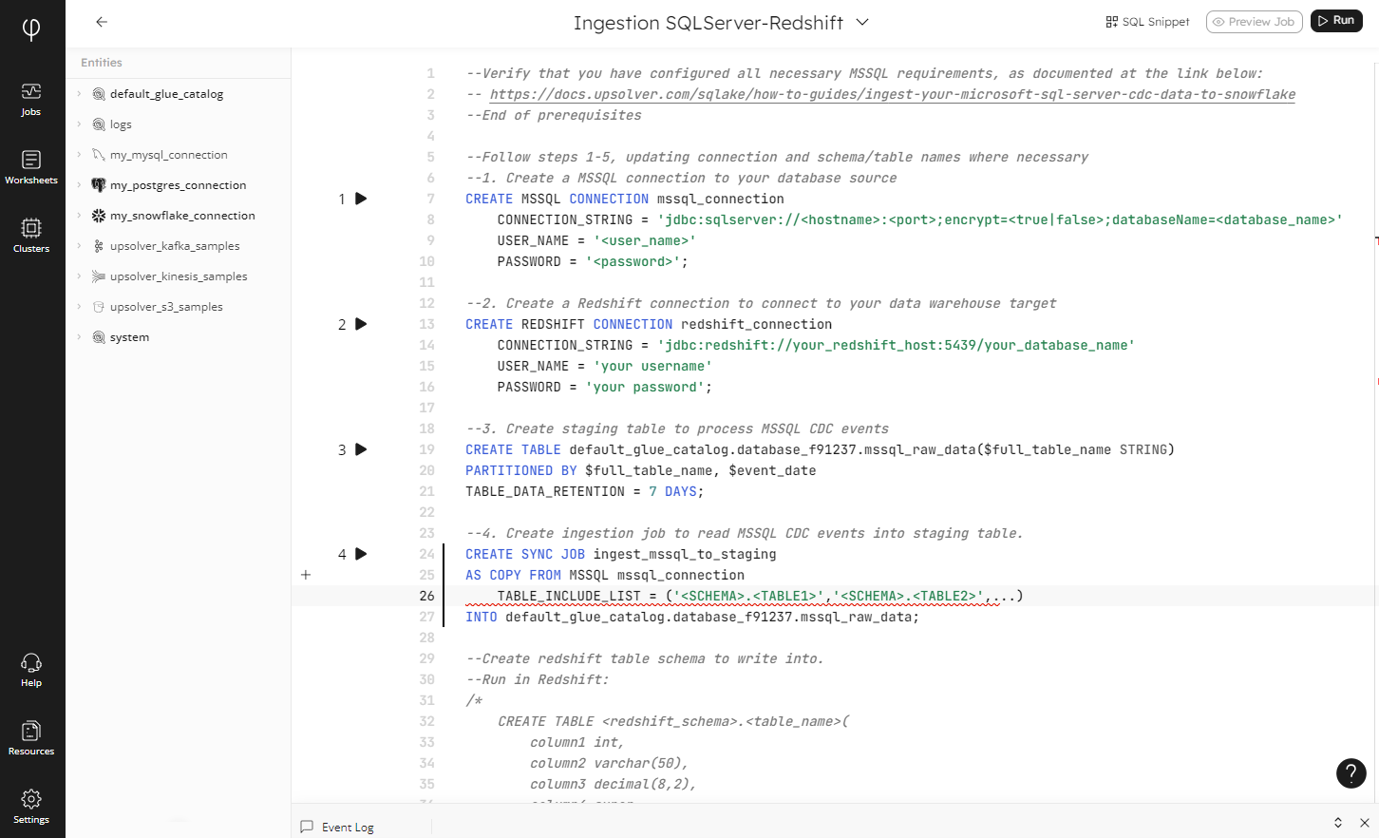Screen dimensions: 1379x838
Task: Click the back arrow icon
Action: point(102,22)
